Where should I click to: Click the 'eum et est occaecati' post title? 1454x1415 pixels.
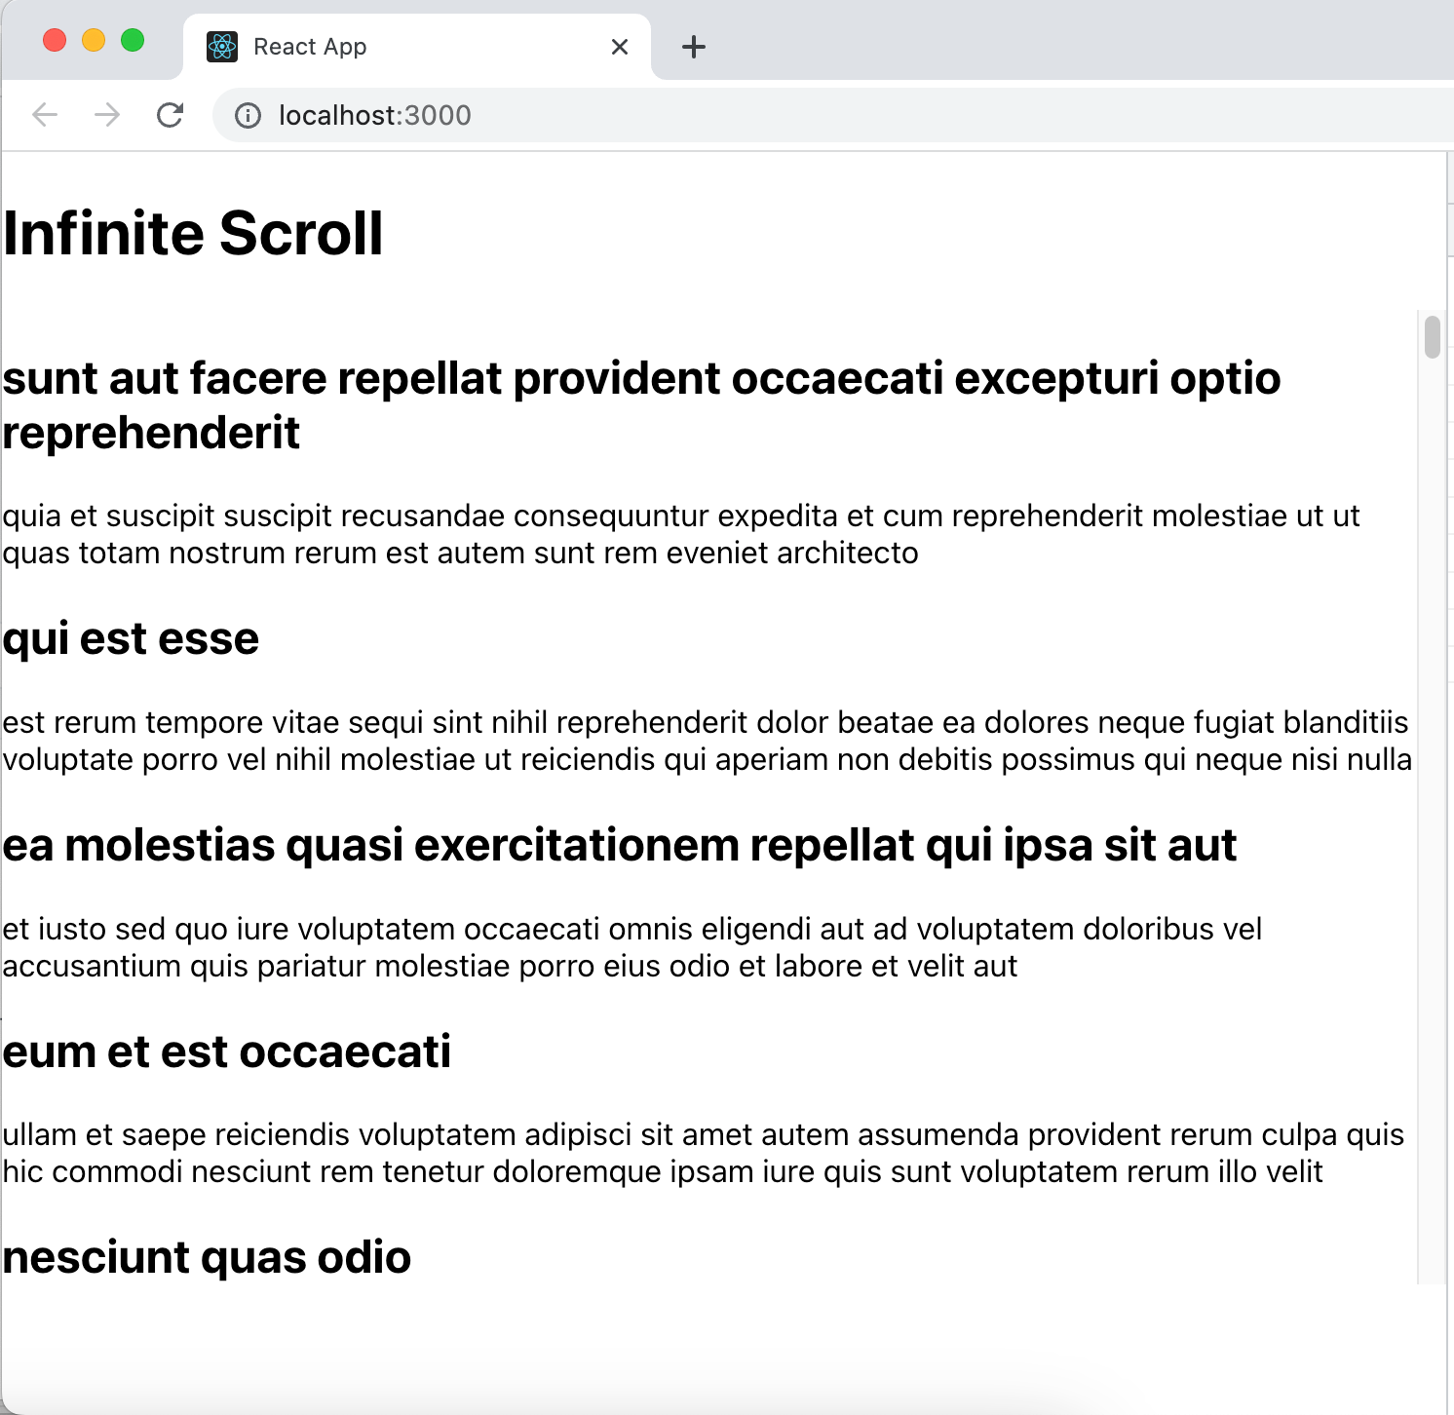point(227,1052)
